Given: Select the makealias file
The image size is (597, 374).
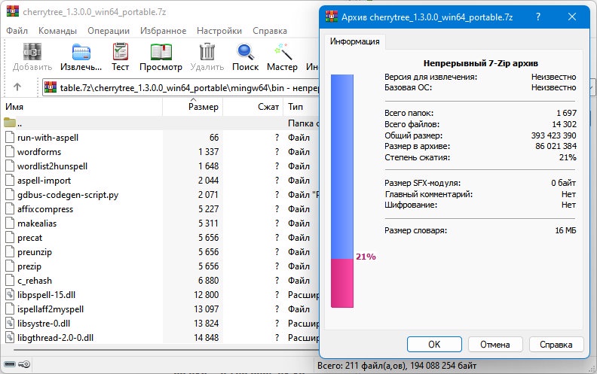Looking at the screenshot, I should [x=36, y=223].
